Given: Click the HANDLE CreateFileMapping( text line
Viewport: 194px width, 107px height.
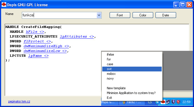Looking at the screenshot, I should [33, 27].
